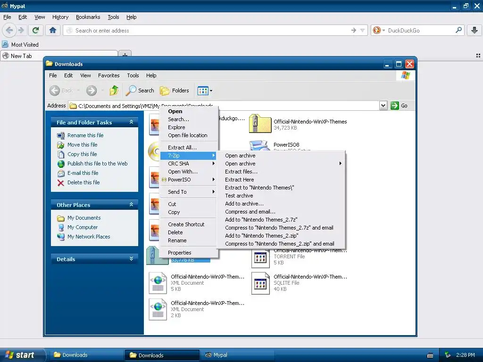
Task: Toggle Explorer Folders pane button
Action: (x=175, y=90)
